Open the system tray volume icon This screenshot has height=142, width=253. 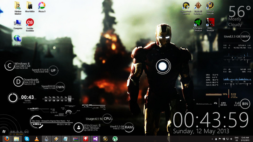pyautogui.click(x=231, y=139)
